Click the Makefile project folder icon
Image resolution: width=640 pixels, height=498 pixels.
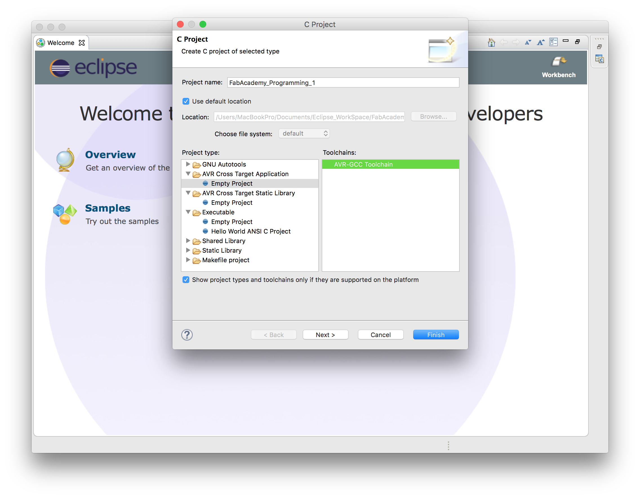point(196,261)
